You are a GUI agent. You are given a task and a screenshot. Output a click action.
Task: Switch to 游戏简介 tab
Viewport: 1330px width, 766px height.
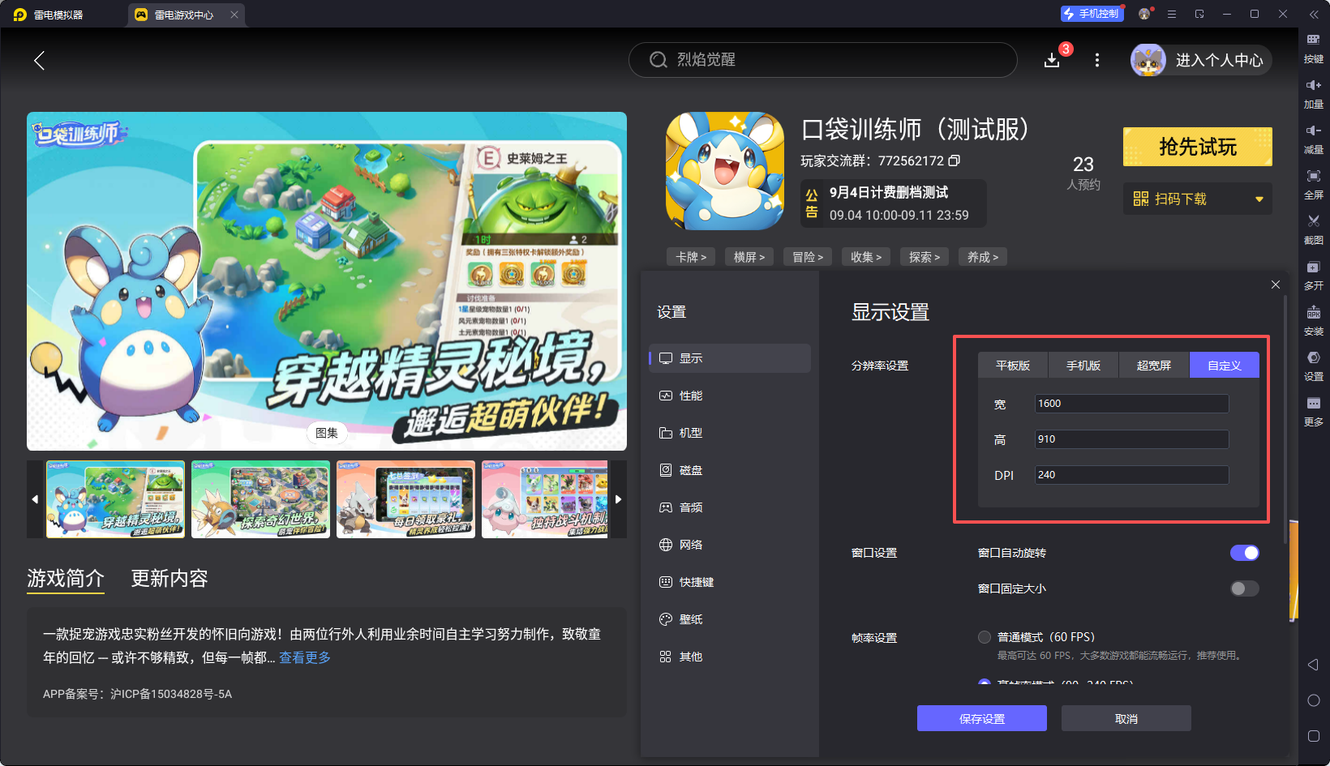coord(66,578)
